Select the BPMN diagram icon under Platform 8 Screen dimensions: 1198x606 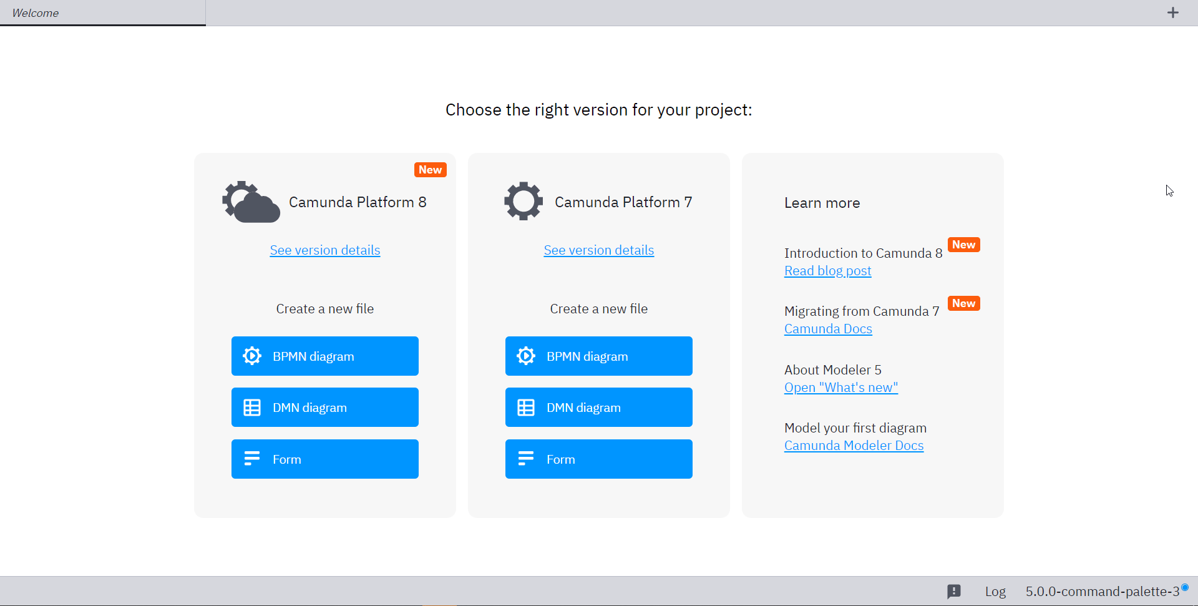coord(251,356)
